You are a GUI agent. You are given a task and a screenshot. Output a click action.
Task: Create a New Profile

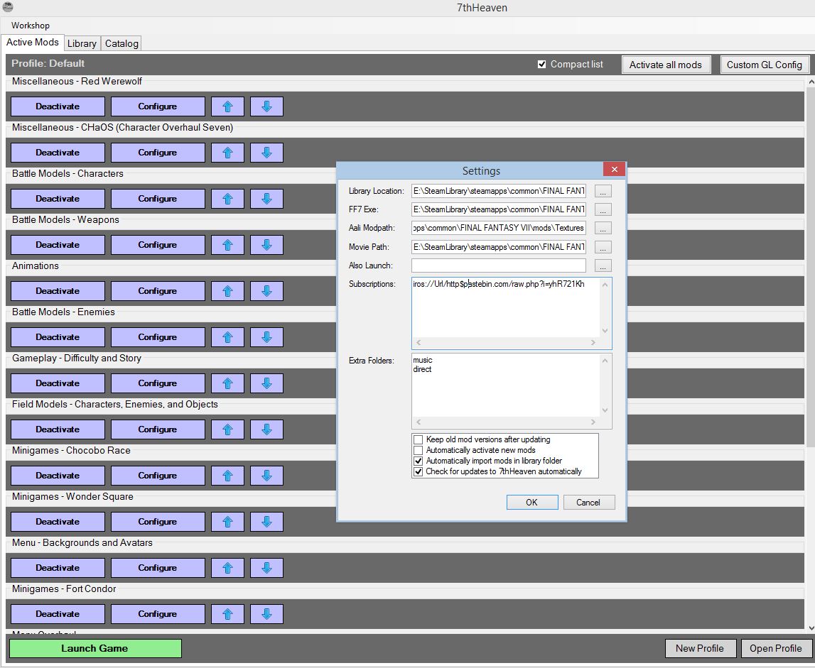[700, 648]
